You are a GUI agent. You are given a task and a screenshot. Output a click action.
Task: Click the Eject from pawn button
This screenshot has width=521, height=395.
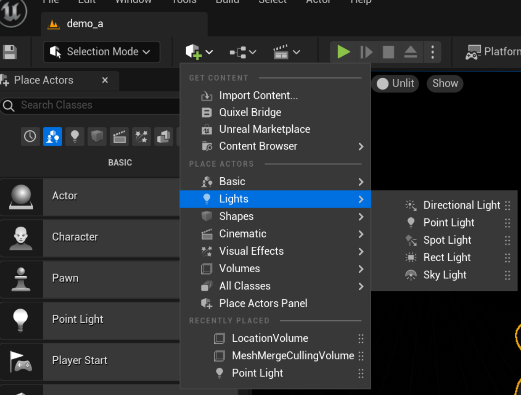coord(410,52)
